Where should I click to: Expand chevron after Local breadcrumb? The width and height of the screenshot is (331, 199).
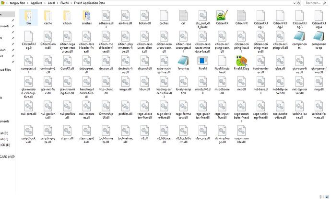click(58, 3)
